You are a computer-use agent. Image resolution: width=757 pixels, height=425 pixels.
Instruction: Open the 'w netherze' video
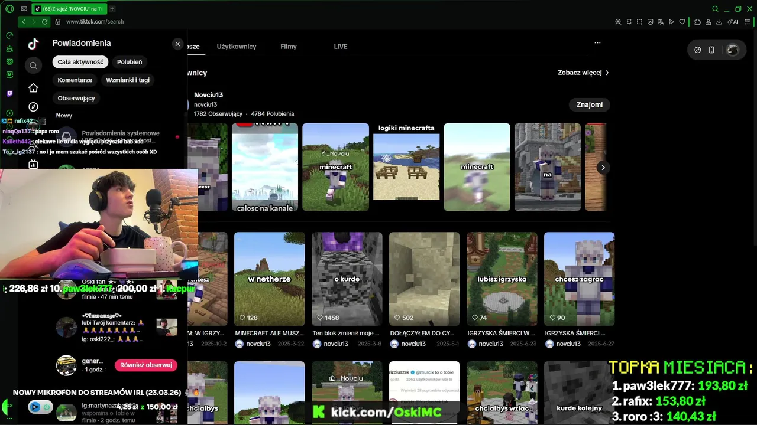coord(269,279)
